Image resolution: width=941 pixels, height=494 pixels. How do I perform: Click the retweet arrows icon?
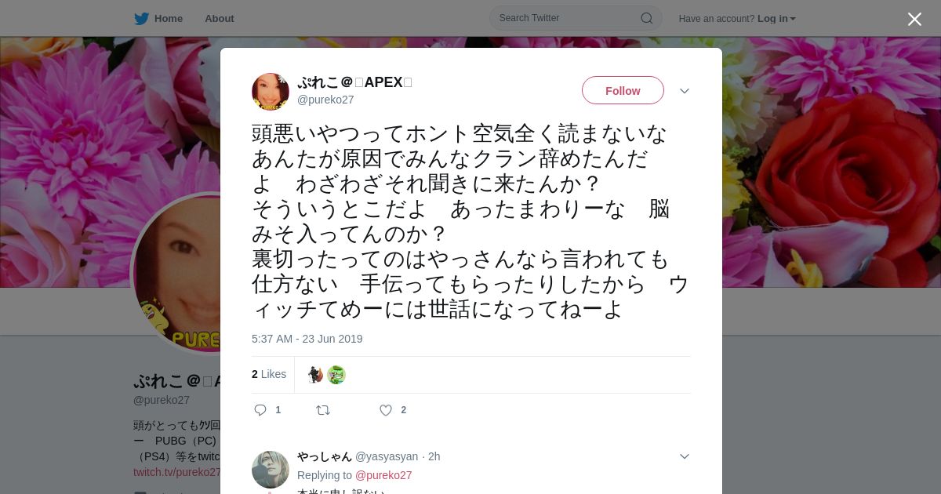point(323,410)
